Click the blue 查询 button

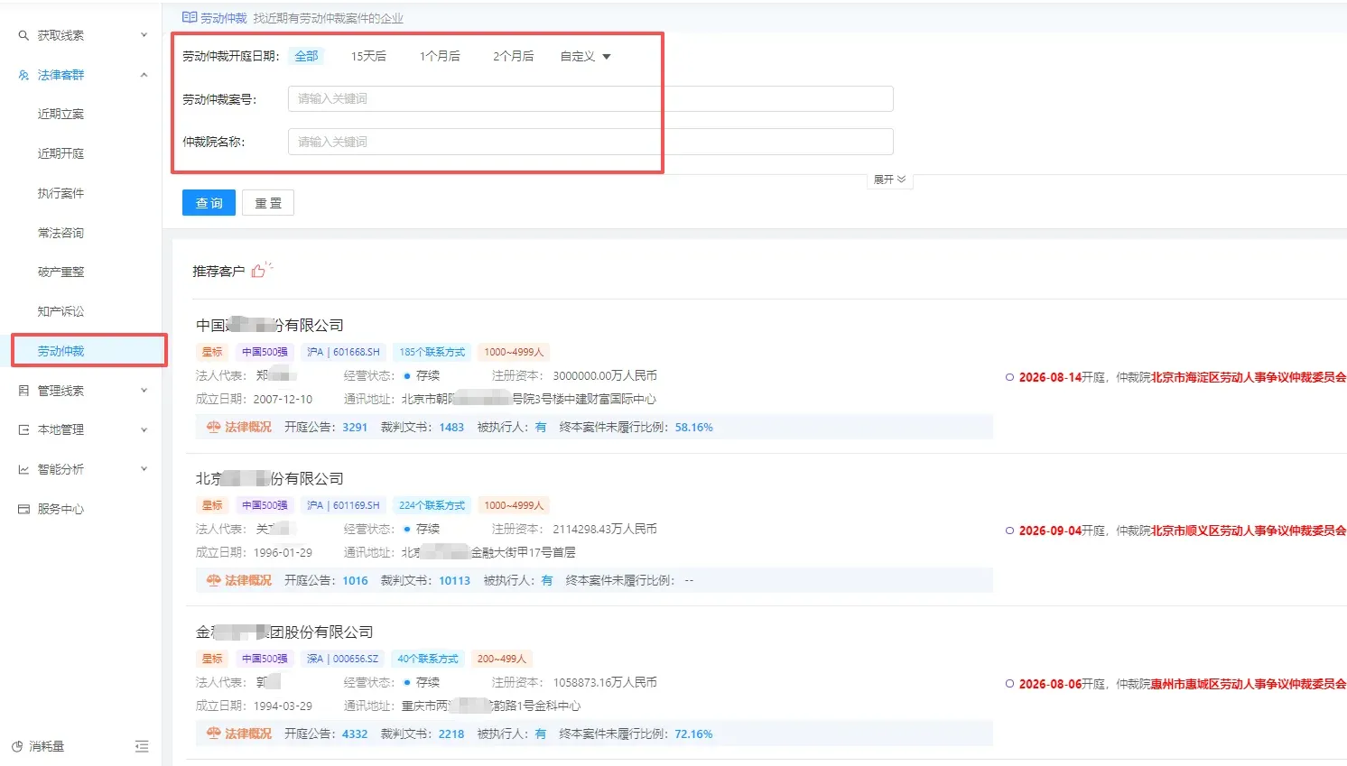pyautogui.click(x=209, y=203)
